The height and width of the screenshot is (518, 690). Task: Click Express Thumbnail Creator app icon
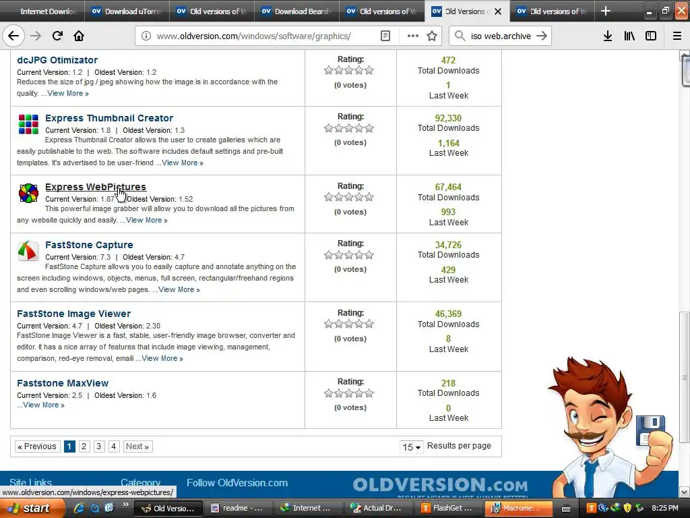point(28,124)
